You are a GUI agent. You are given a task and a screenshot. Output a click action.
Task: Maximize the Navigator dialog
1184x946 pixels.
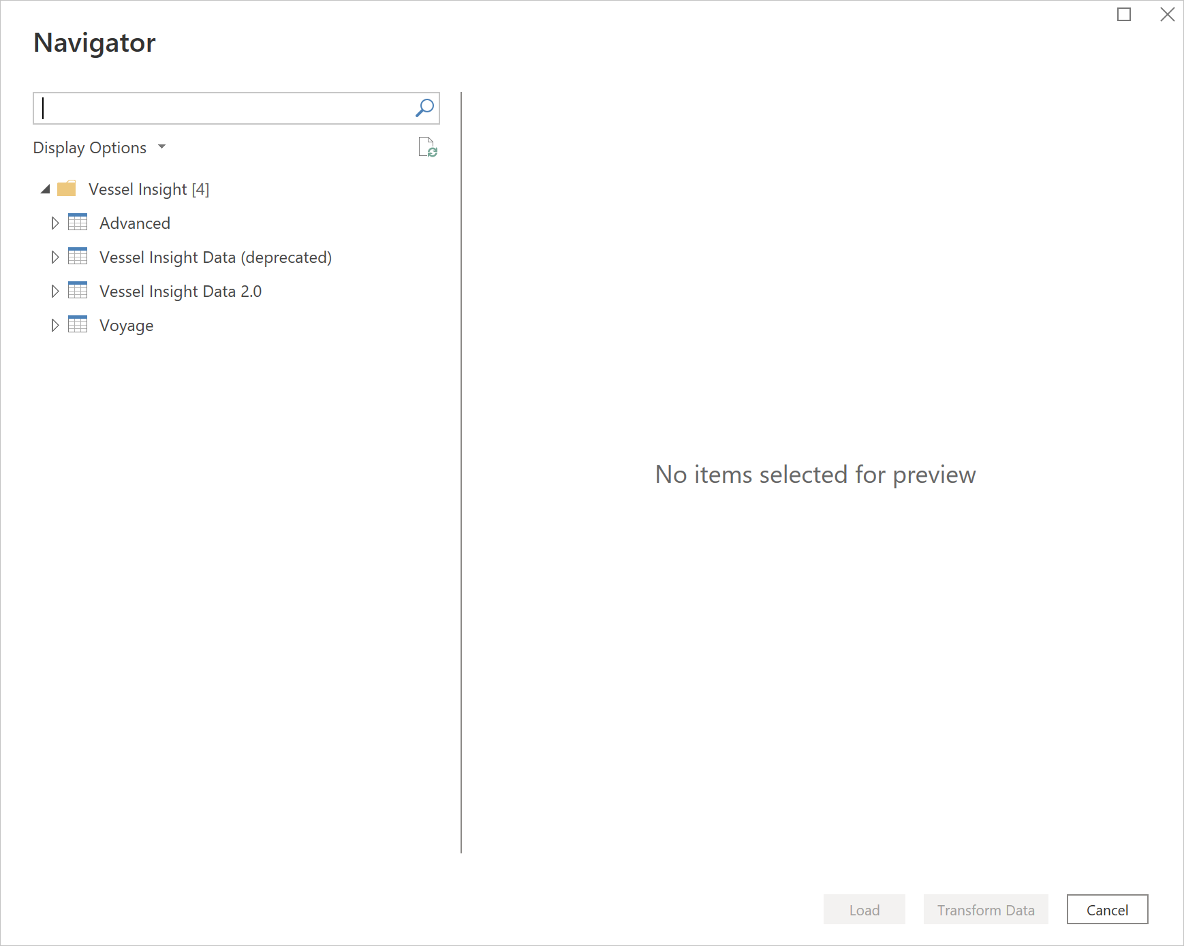click(1124, 14)
